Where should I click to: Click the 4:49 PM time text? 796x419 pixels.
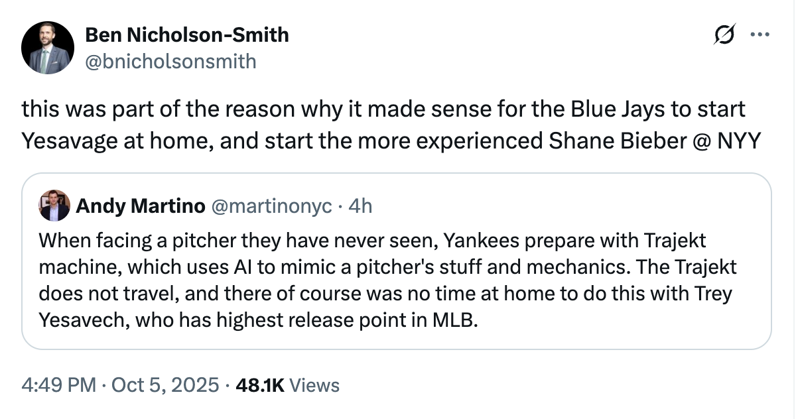pyautogui.click(x=58, y=385)
